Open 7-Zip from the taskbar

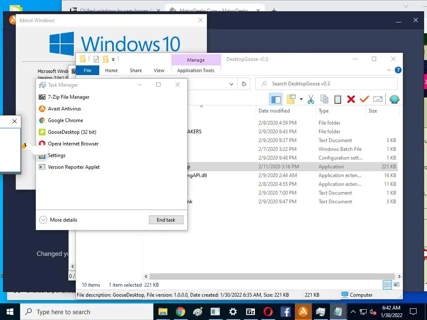point(250,312)
